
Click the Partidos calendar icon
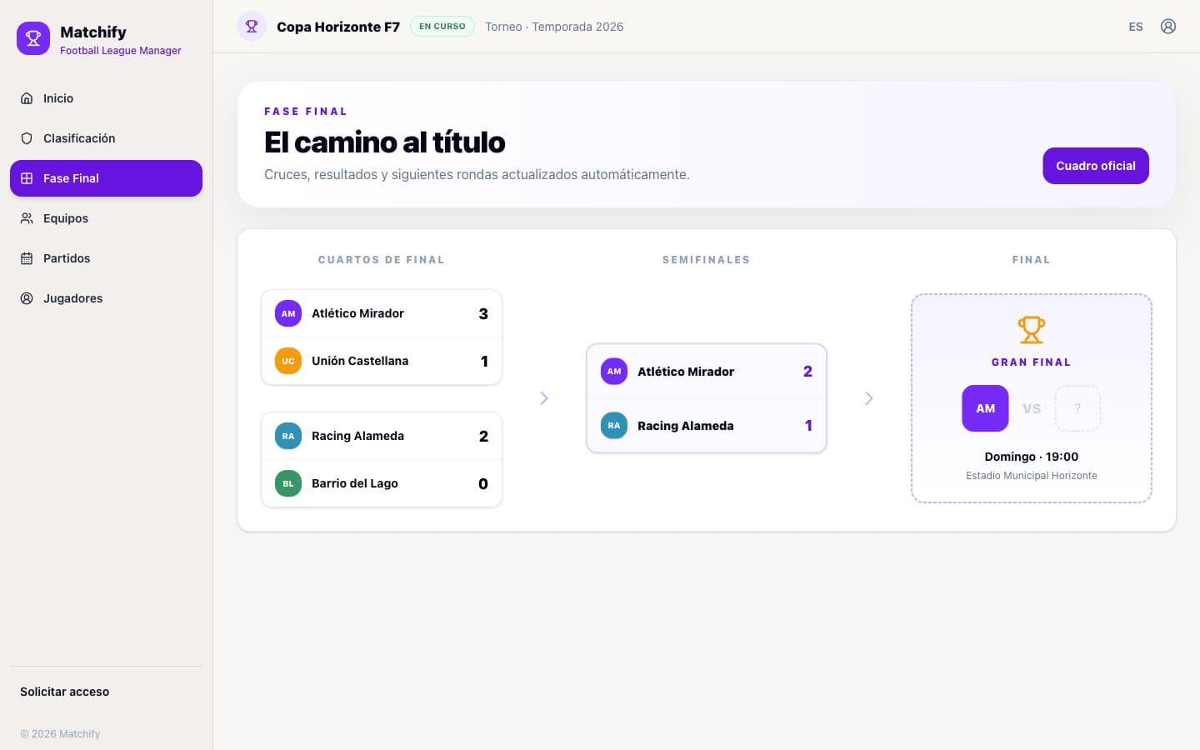click(27, 258)
